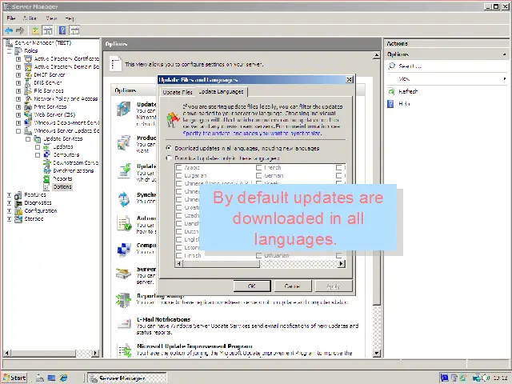Click OK in the dialog
The image size is (512, 384).
(252, 286)
